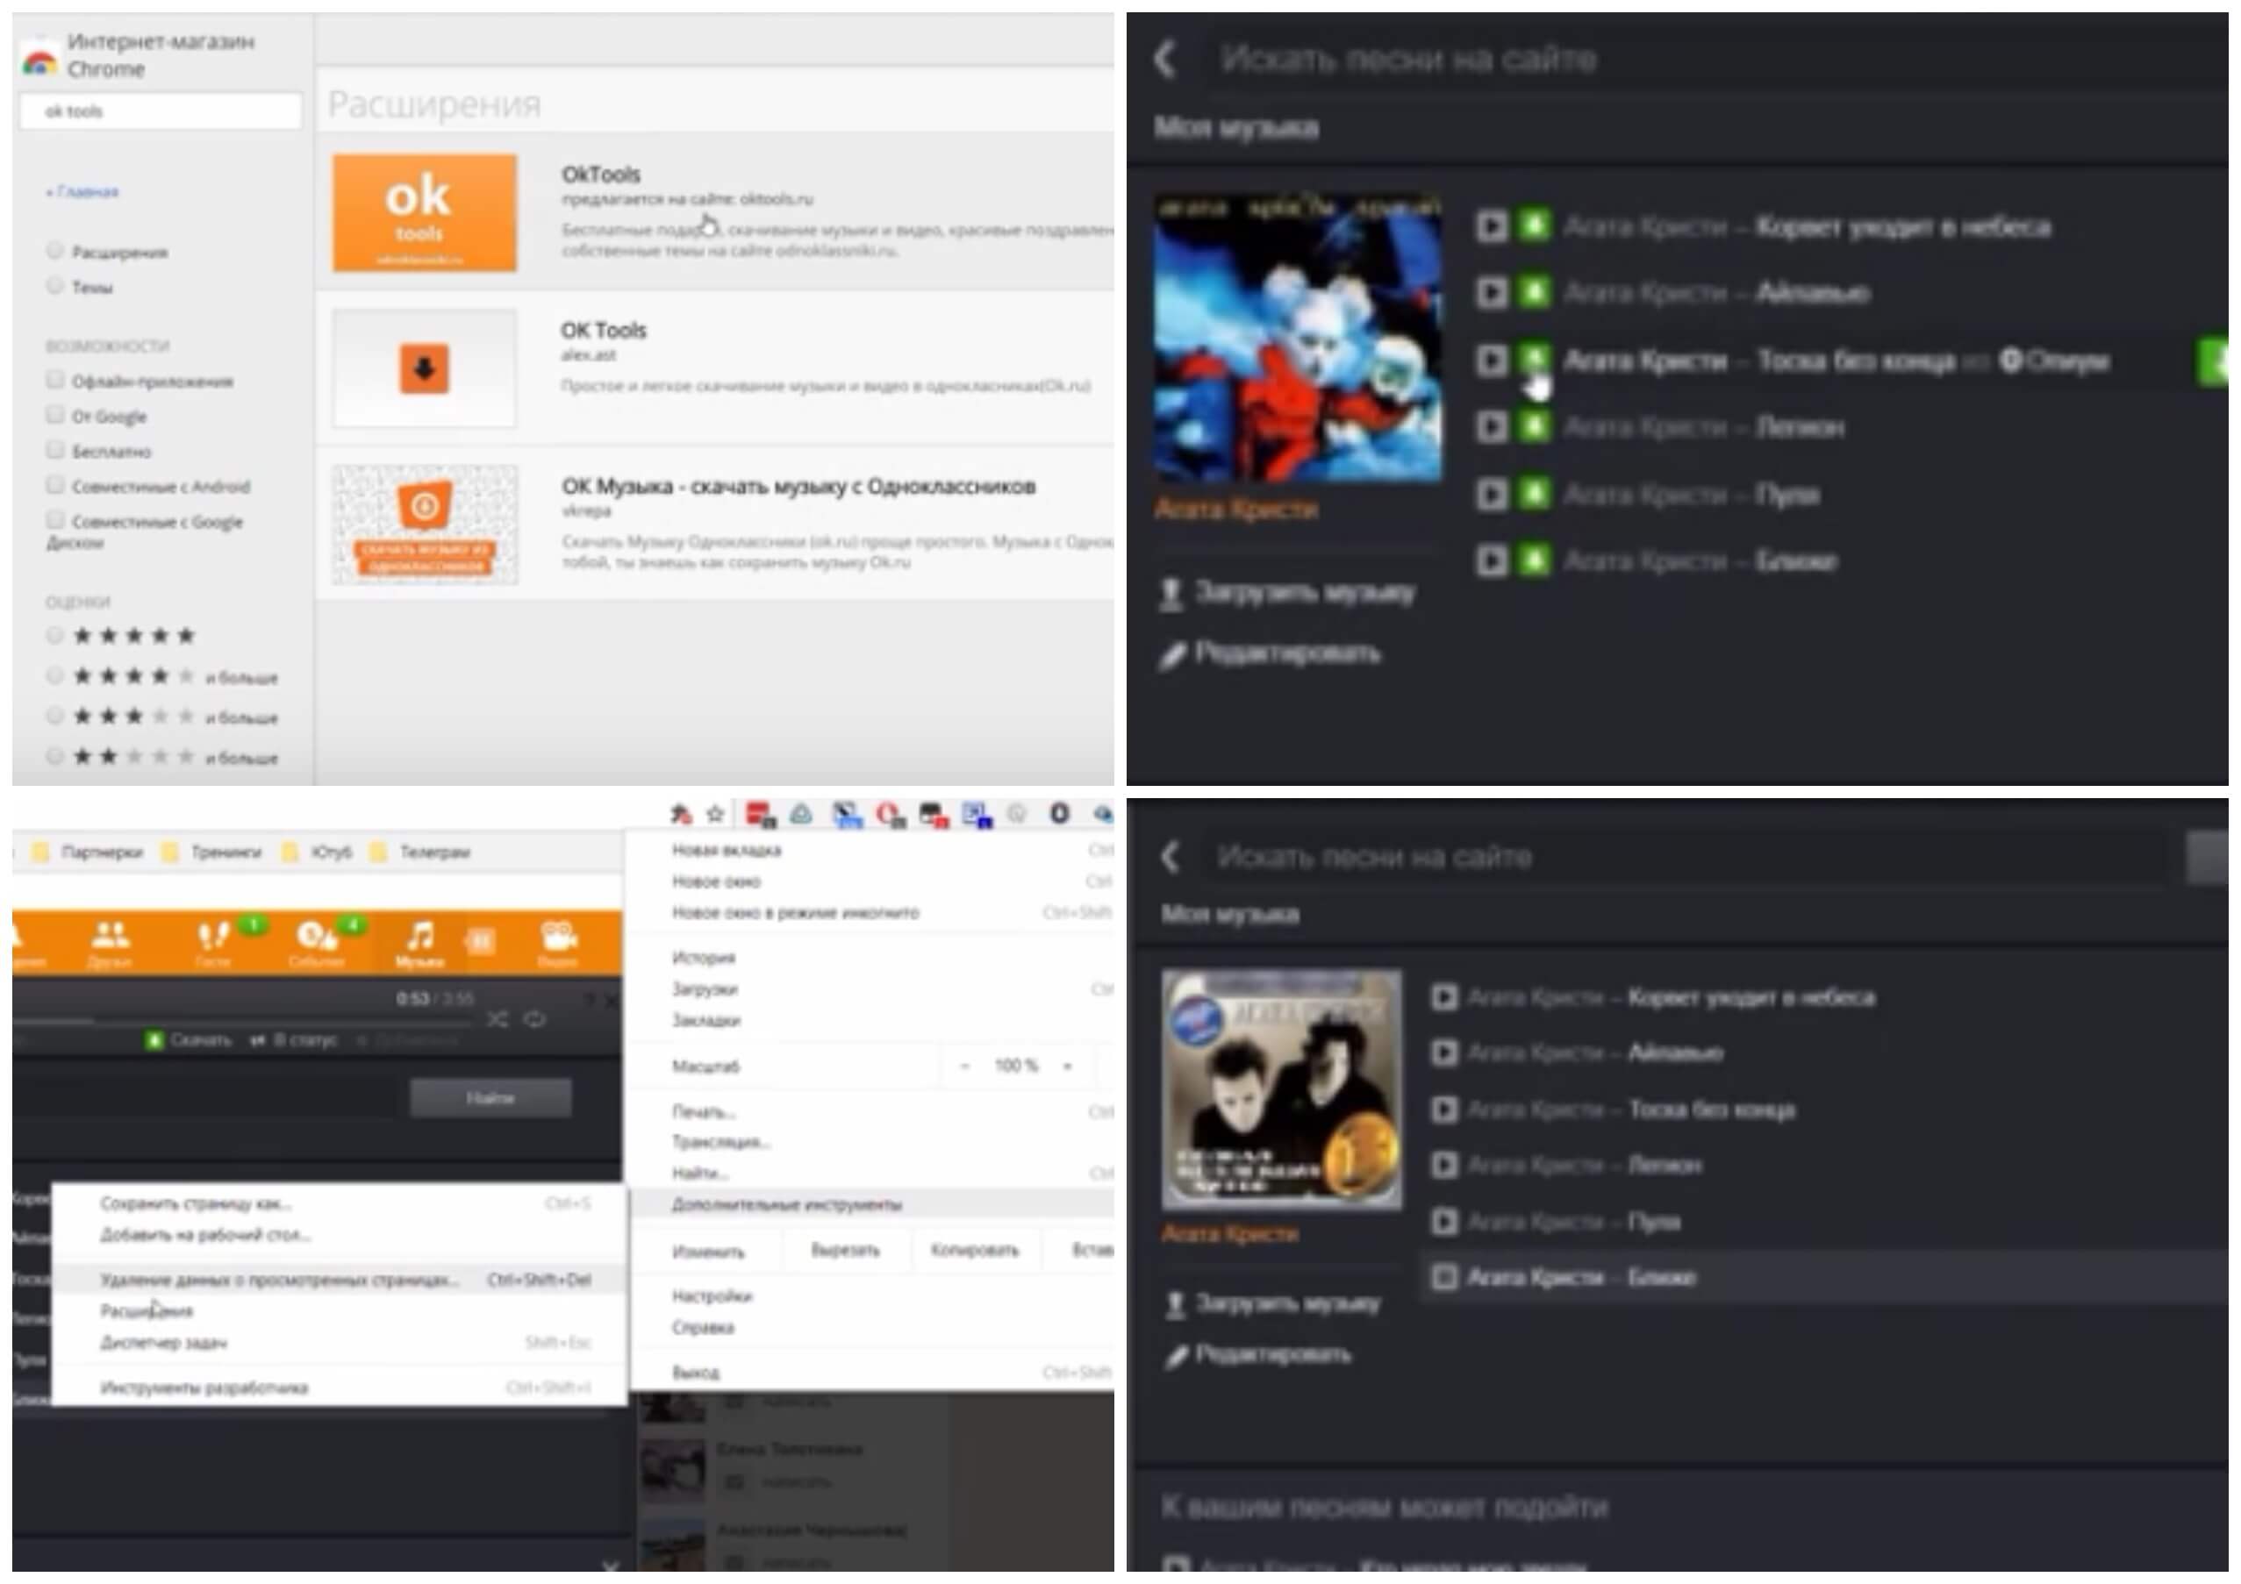The image size is (2241, 1584).
Task: Click 'Искать песни на сайте' field, top-right player
Action: (x=1718, y=59)
